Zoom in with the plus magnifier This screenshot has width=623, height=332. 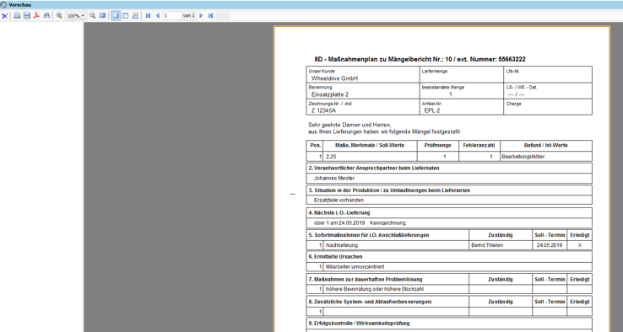click(x=59, y=15)
